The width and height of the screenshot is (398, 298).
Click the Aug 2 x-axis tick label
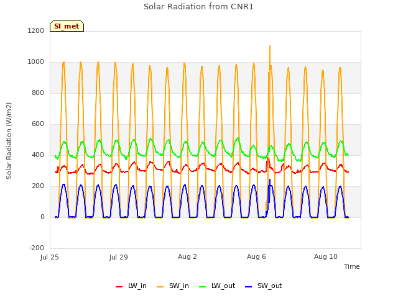[187, 256]
